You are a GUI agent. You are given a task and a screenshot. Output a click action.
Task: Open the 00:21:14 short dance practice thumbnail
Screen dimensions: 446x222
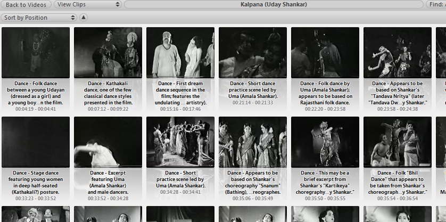(253, 52)
